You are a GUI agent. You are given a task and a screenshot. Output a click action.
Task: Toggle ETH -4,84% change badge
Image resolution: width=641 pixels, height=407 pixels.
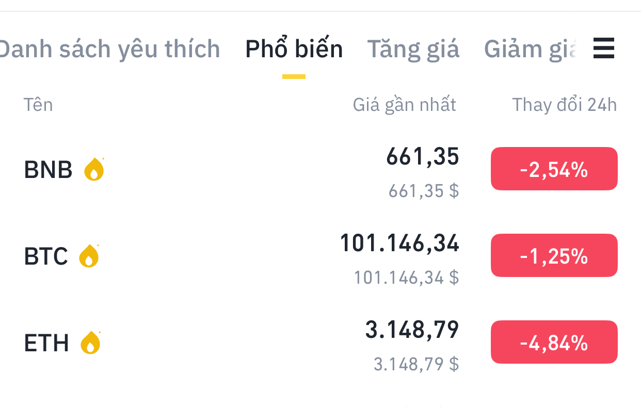(x=554, y=343)
